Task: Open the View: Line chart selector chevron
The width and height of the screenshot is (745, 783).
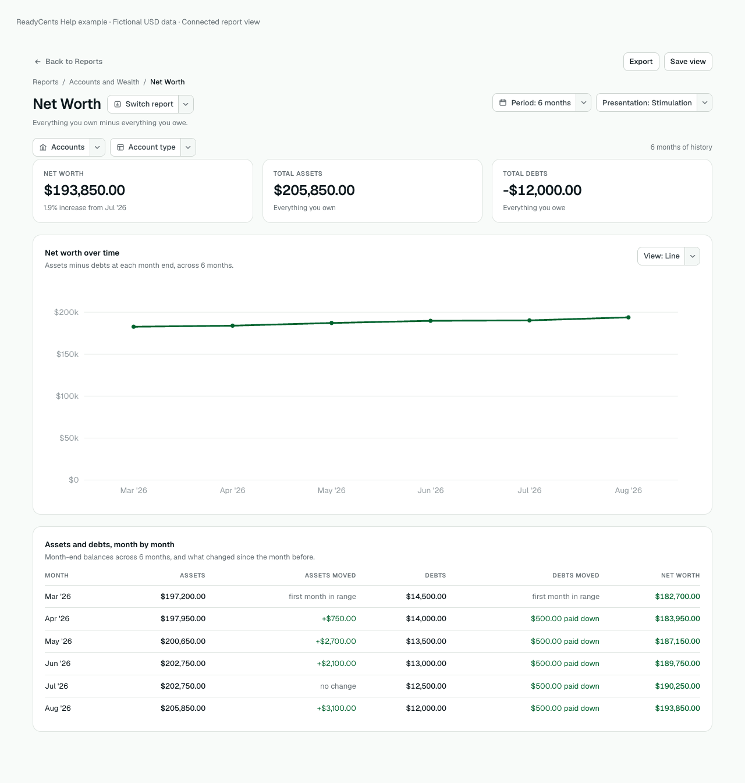Action: point(693,256)
